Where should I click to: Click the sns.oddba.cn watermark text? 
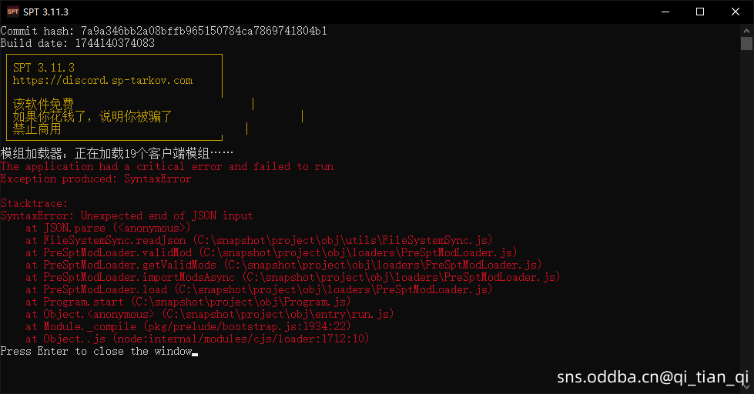[652, 377]
